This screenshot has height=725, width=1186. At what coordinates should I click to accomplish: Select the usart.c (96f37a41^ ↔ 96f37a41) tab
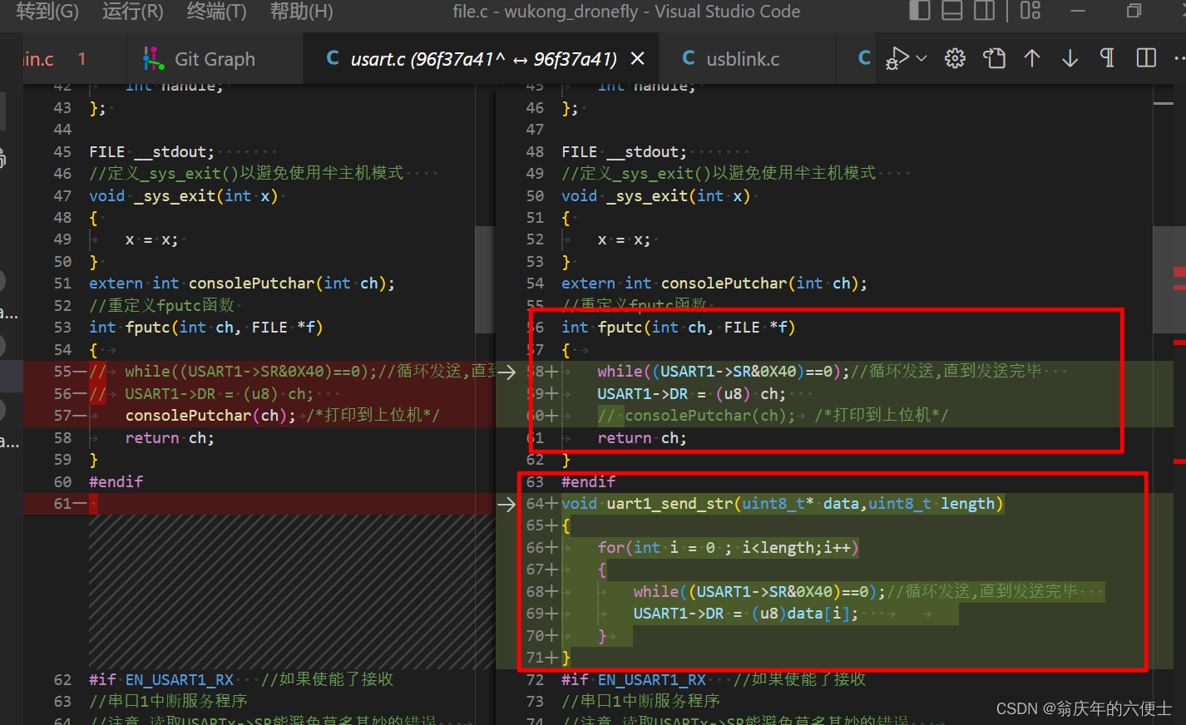pos(483,59)
